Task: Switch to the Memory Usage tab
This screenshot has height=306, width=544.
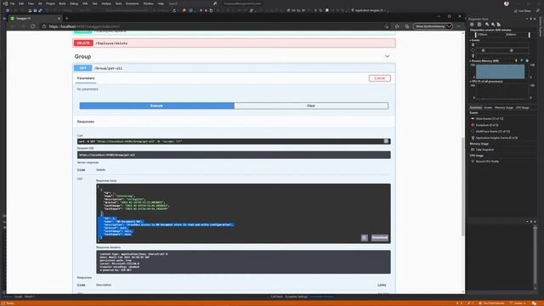Action: tap(504, 108)
